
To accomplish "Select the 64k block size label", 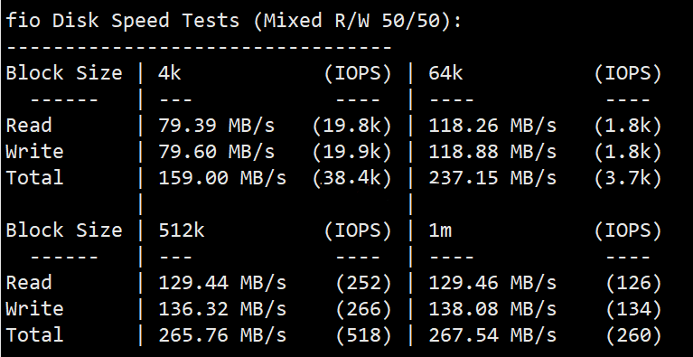I will pos(445,73).
